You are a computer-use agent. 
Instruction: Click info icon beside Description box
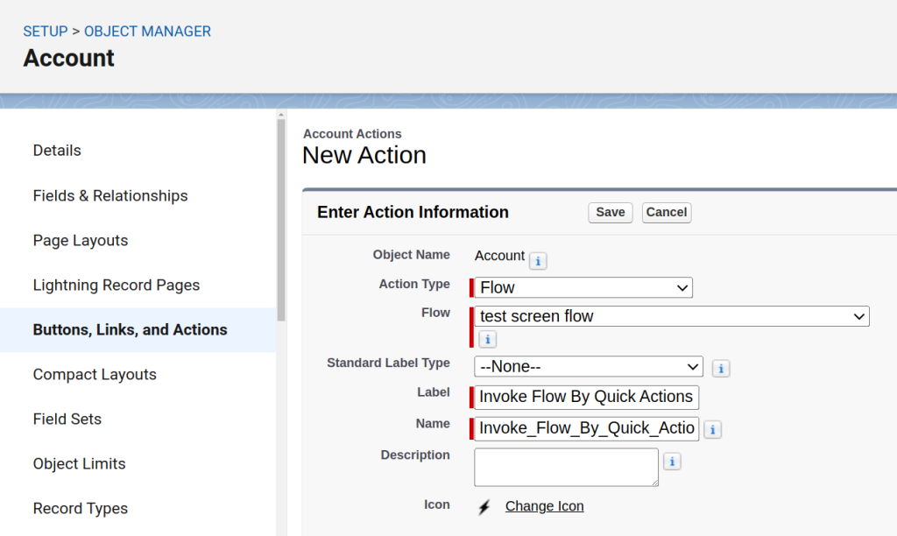tap(672, 461)
